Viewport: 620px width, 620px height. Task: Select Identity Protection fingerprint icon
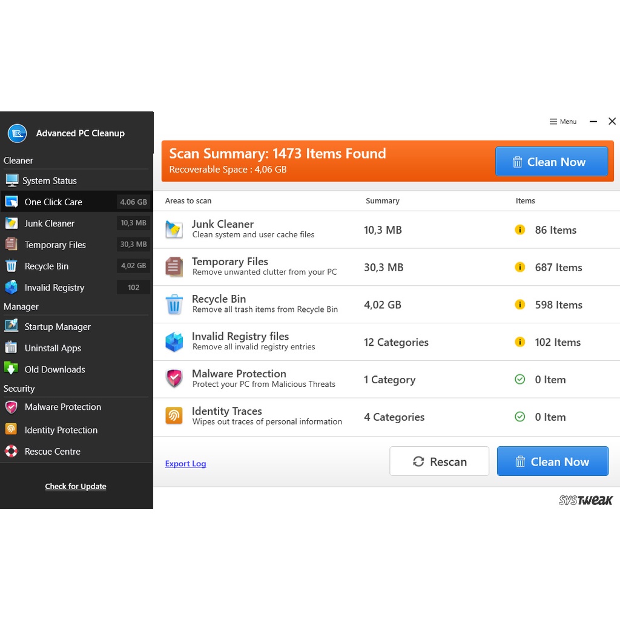click(12, 429)
